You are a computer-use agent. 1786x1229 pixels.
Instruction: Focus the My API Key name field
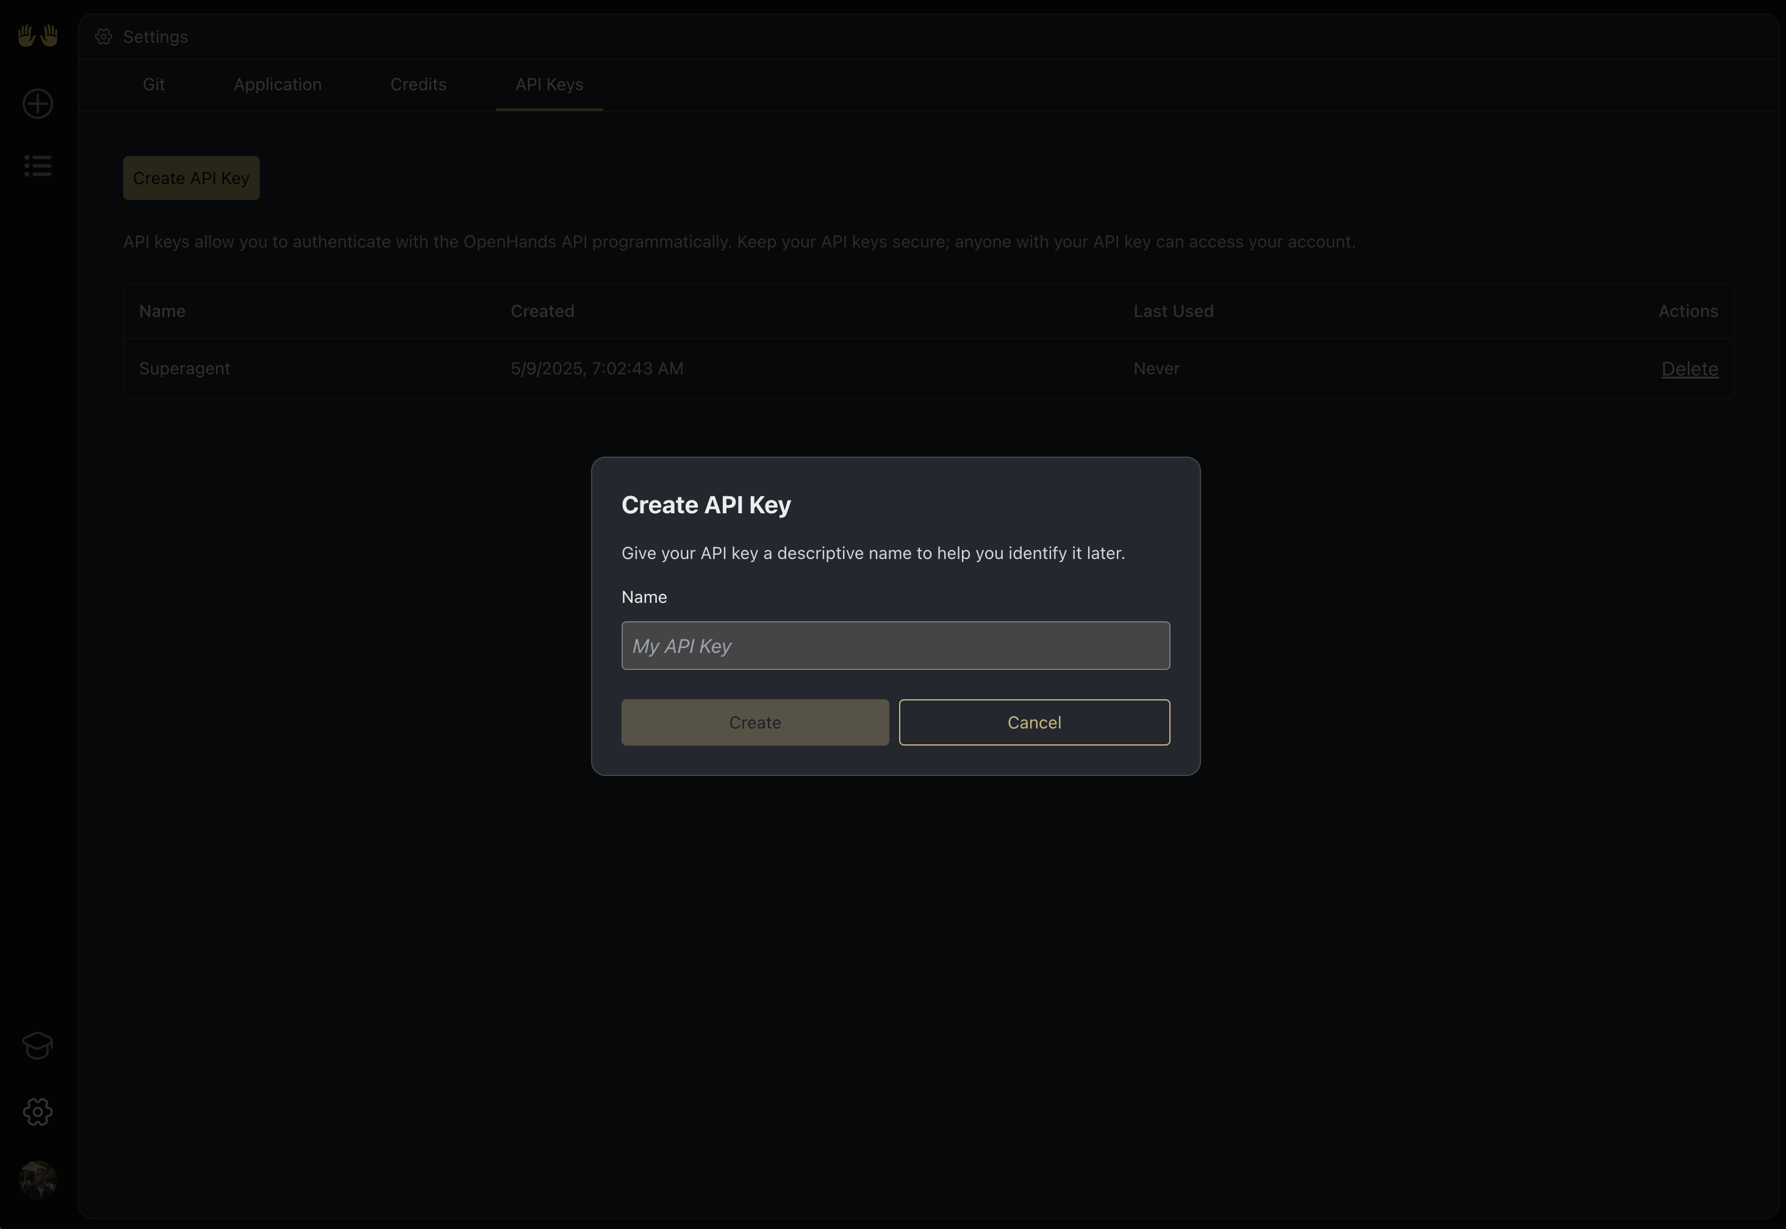point(895,646)
